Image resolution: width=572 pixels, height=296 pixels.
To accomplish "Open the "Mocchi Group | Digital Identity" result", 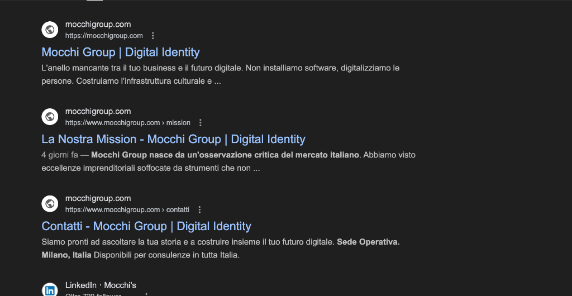I will click(121, 52).
